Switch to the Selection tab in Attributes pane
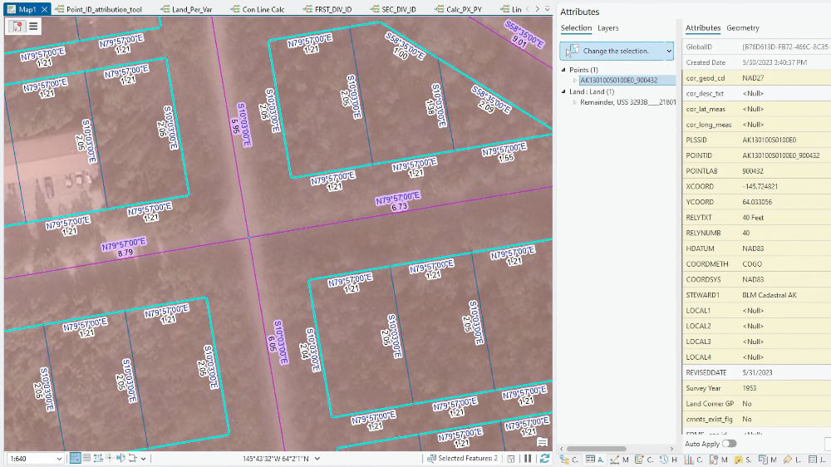The image size is (831, 467). [576, 28]
